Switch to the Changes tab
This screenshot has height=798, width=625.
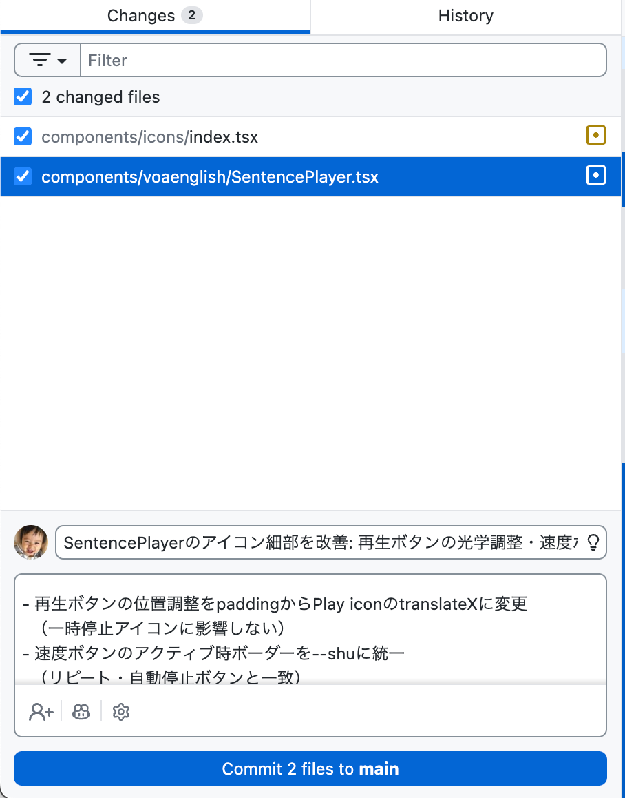coord(155,17)
